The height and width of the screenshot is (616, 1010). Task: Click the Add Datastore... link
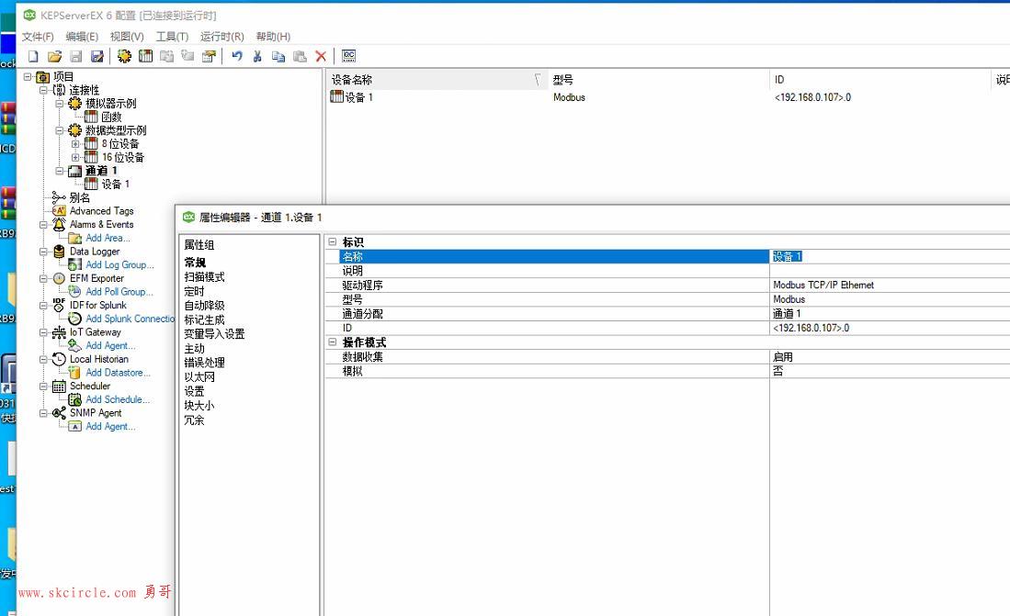[118, 372]
